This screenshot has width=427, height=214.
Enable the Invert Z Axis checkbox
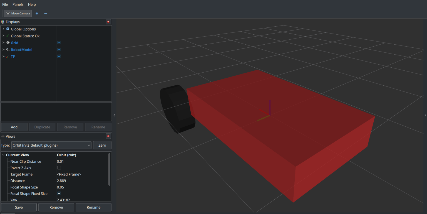tap(59, 167)
